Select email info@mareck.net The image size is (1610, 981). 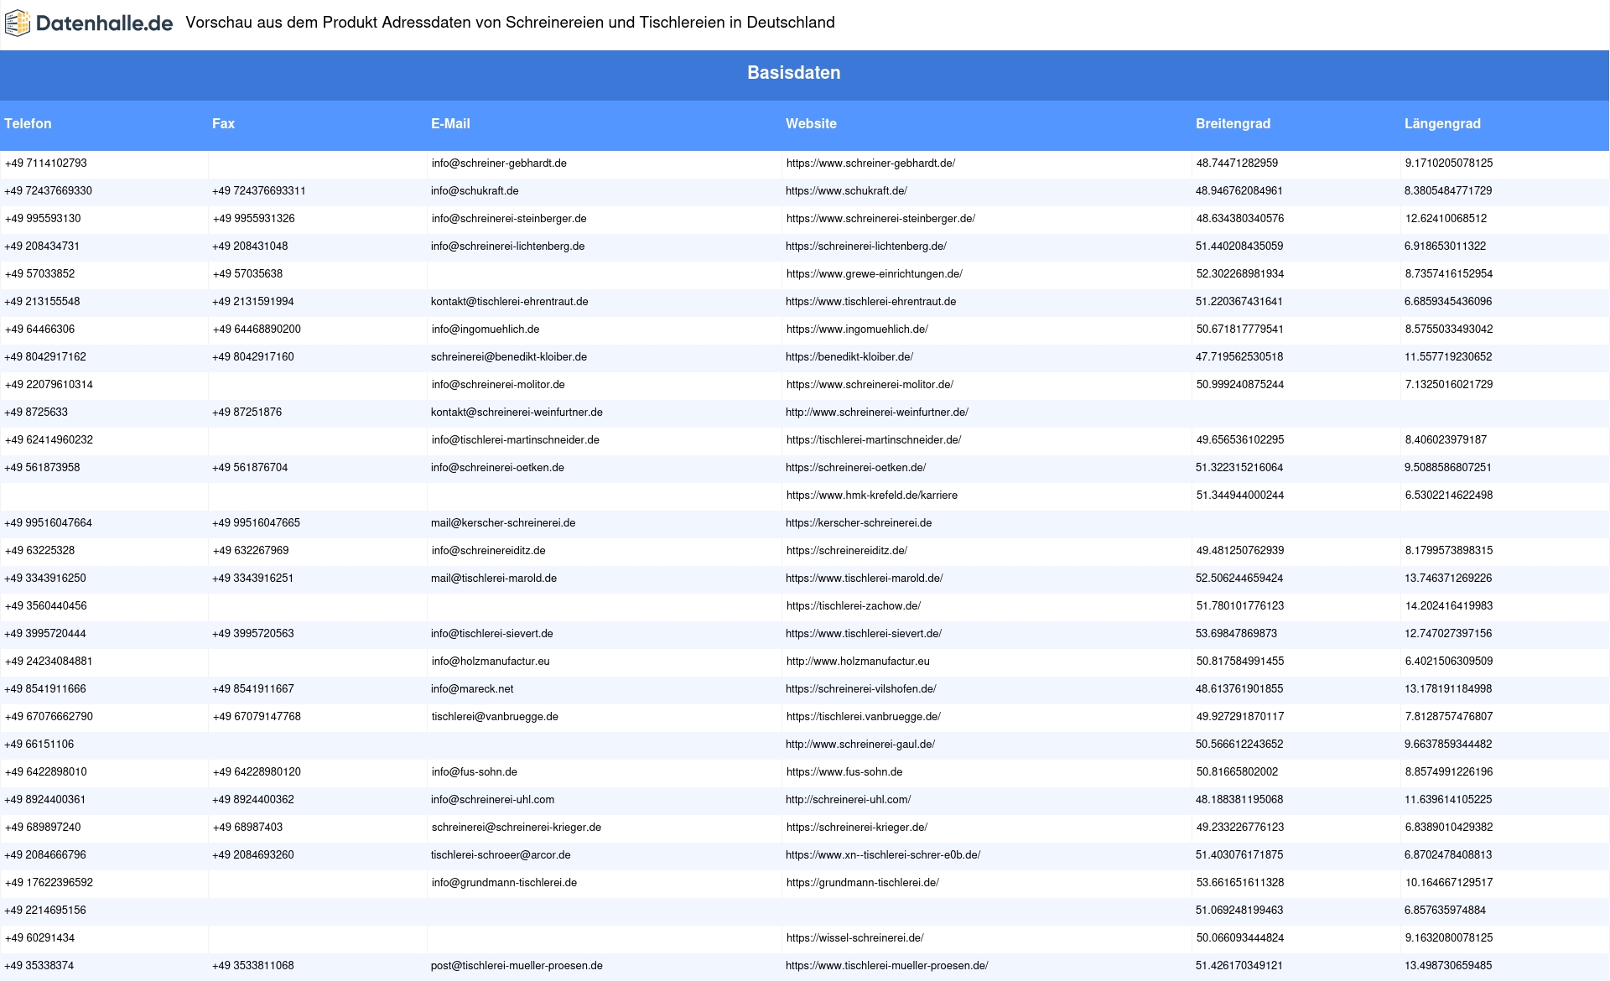[472, 689]
